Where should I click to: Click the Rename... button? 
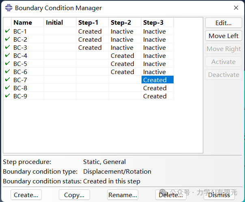tap(122, 195)
